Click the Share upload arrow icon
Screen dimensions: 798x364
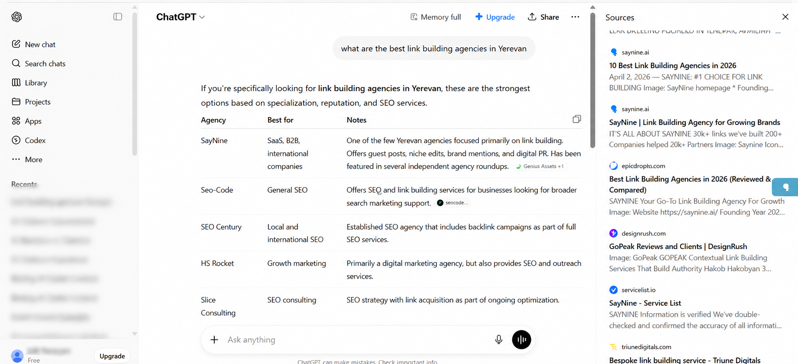[532, 16]
